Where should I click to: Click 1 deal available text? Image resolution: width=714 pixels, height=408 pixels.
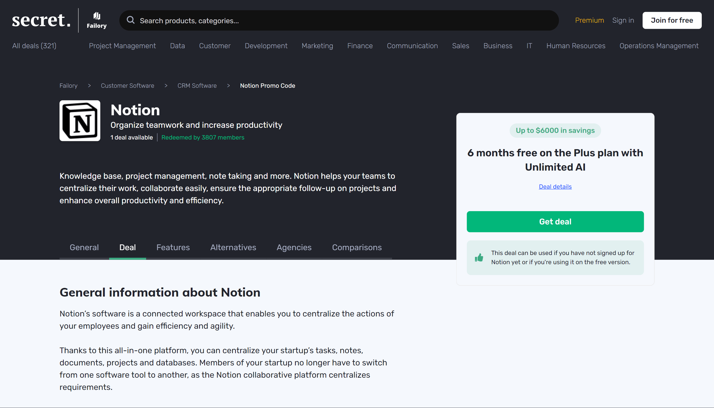pyautogui.click(x=131, y=137)
